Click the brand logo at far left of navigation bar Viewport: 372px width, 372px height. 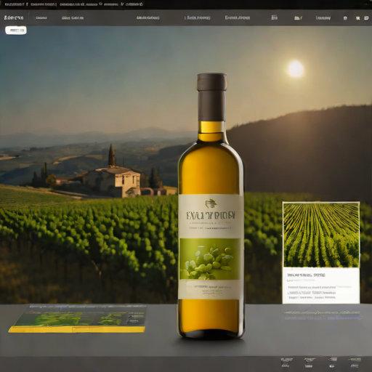click(14, 17)
